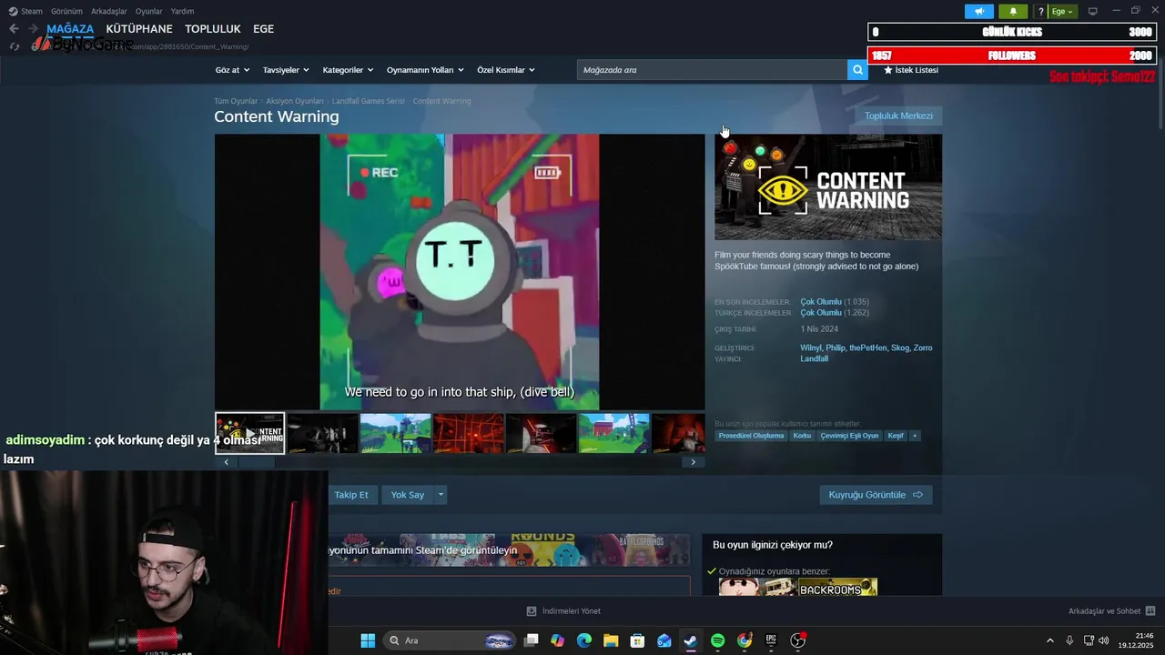Open volume control in system tray

pyautogui.click(x=1106, y=640)
